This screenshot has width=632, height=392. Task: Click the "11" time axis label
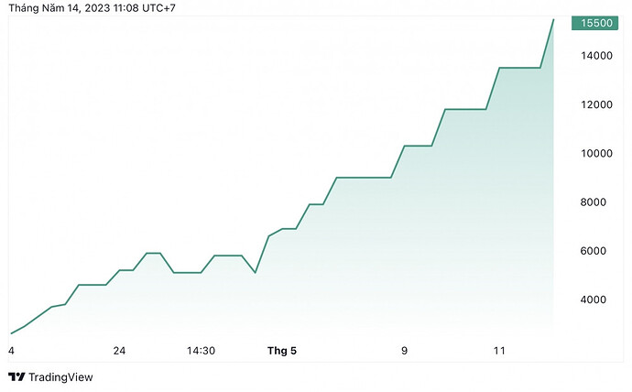pos(499,351)
